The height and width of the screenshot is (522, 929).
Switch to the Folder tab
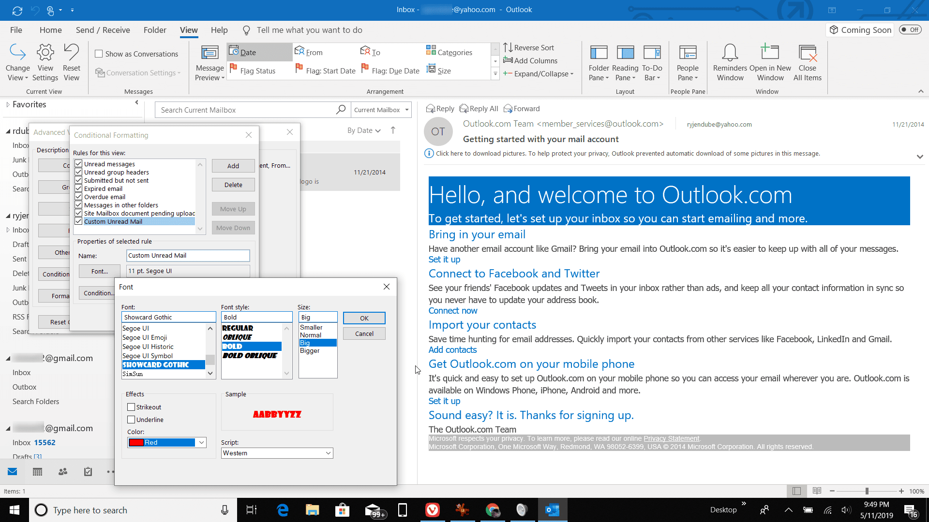coord(155,30)
